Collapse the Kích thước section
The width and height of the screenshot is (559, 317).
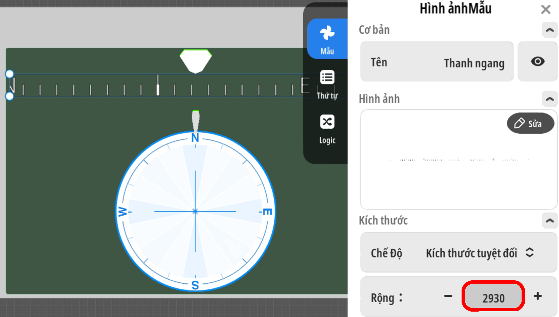tap(550, 221)
